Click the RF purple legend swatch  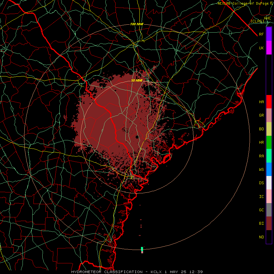(269, 34)
